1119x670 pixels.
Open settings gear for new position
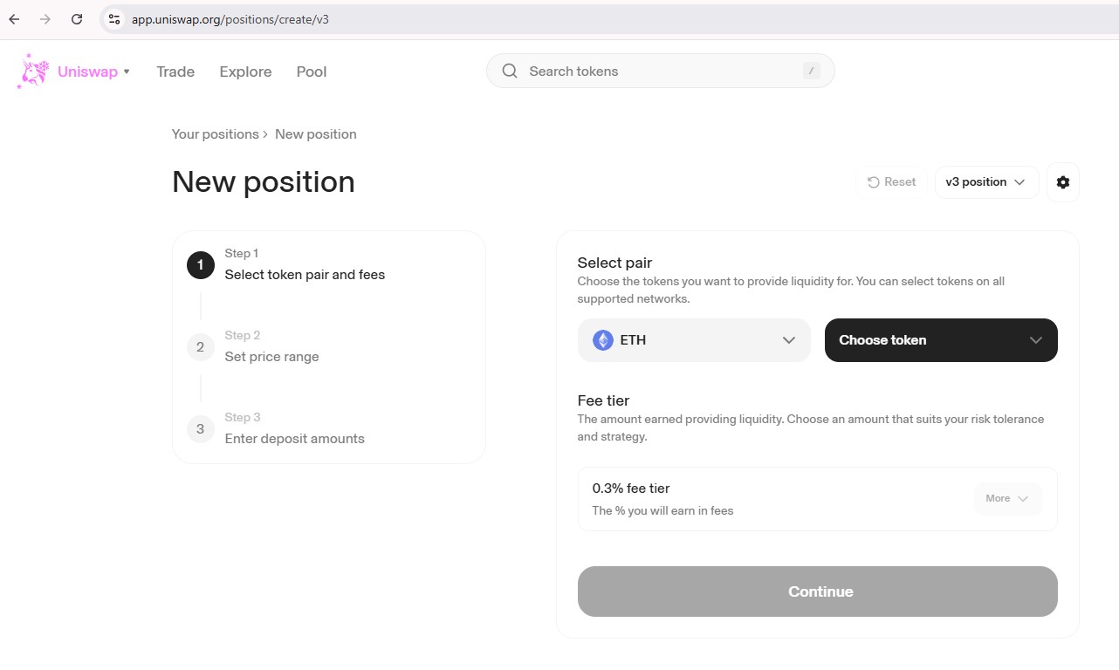pos(1062,182)
